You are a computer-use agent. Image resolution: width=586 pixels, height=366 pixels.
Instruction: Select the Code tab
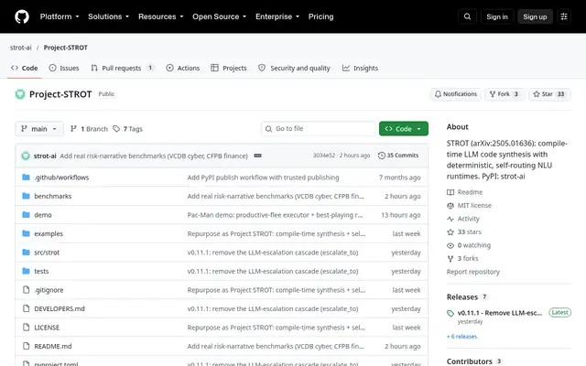click(25, 68)
